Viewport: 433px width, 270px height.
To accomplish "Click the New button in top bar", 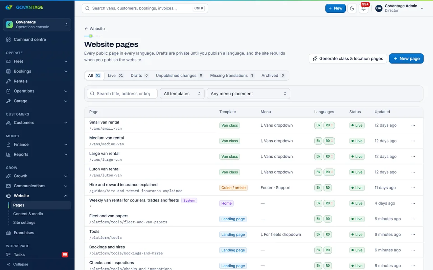I will [336, 8].
